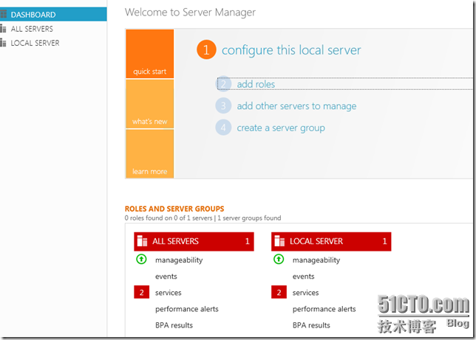Click the step 4 circle icon
This screenshot has width=476, height=340.
[x=223, y=128]
